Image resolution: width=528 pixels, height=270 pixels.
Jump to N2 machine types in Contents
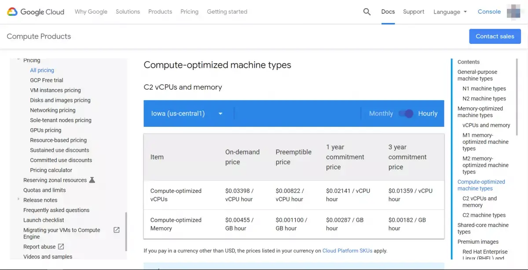[x=484, y=99]
